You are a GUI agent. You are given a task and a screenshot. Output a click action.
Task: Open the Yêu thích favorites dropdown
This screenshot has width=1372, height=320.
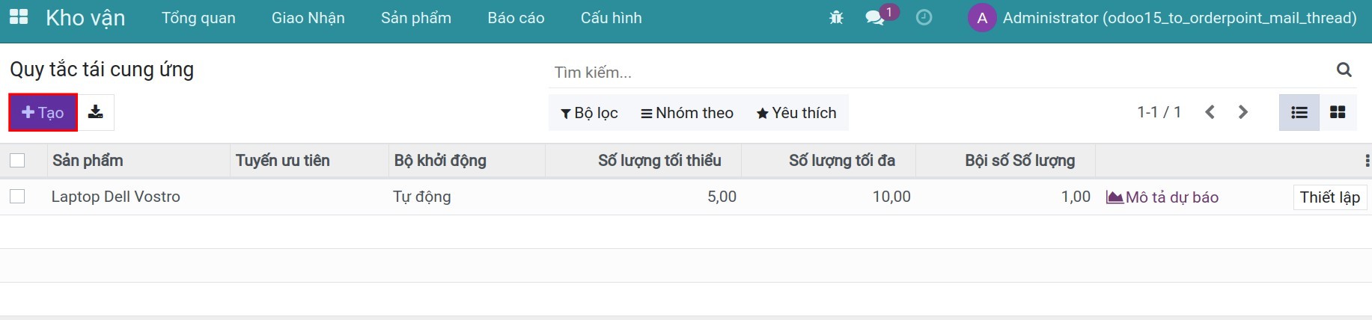coord(796,113)
